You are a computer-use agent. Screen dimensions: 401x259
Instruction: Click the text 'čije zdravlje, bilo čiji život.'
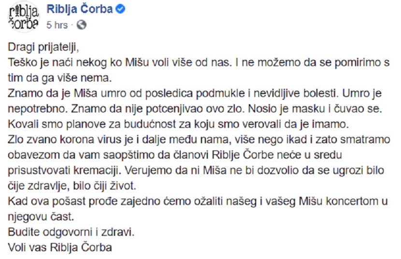click(72, 186)
